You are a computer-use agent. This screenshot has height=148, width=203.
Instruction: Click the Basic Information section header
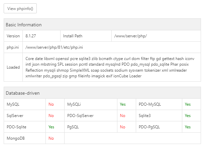point(23,25)
